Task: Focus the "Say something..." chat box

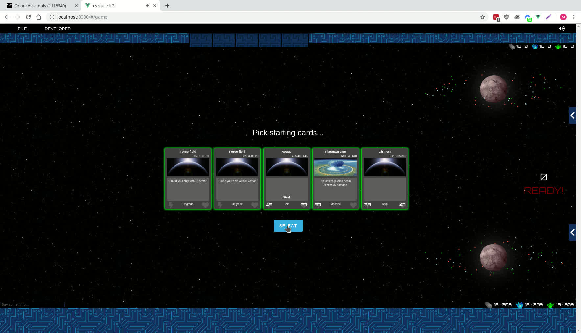Action: (32, 304)
